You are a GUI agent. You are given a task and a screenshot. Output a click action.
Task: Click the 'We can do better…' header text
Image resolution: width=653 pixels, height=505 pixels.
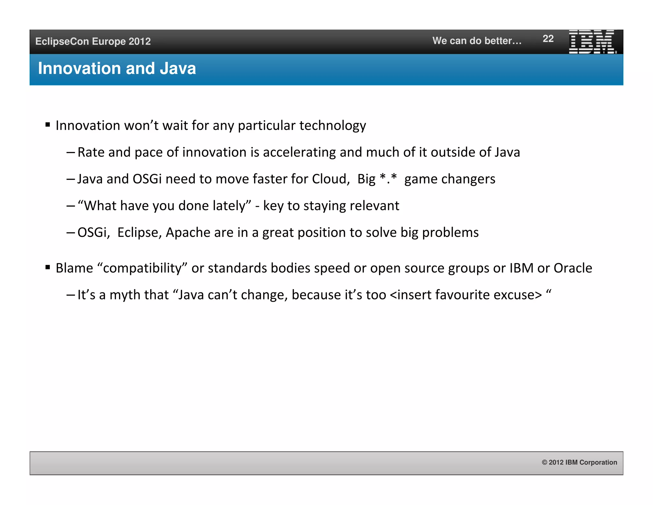point(477,41)
